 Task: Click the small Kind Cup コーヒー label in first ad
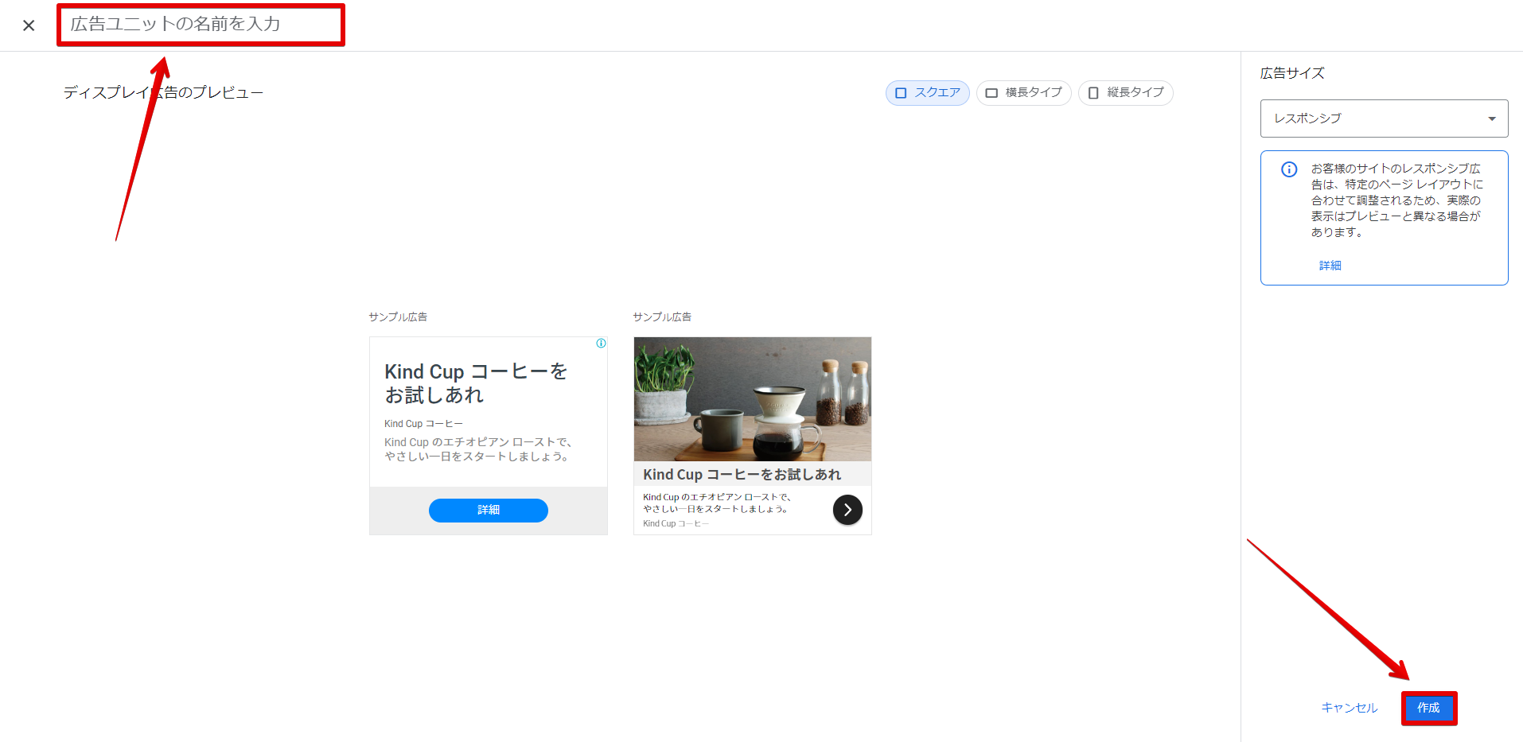[423, 424]
